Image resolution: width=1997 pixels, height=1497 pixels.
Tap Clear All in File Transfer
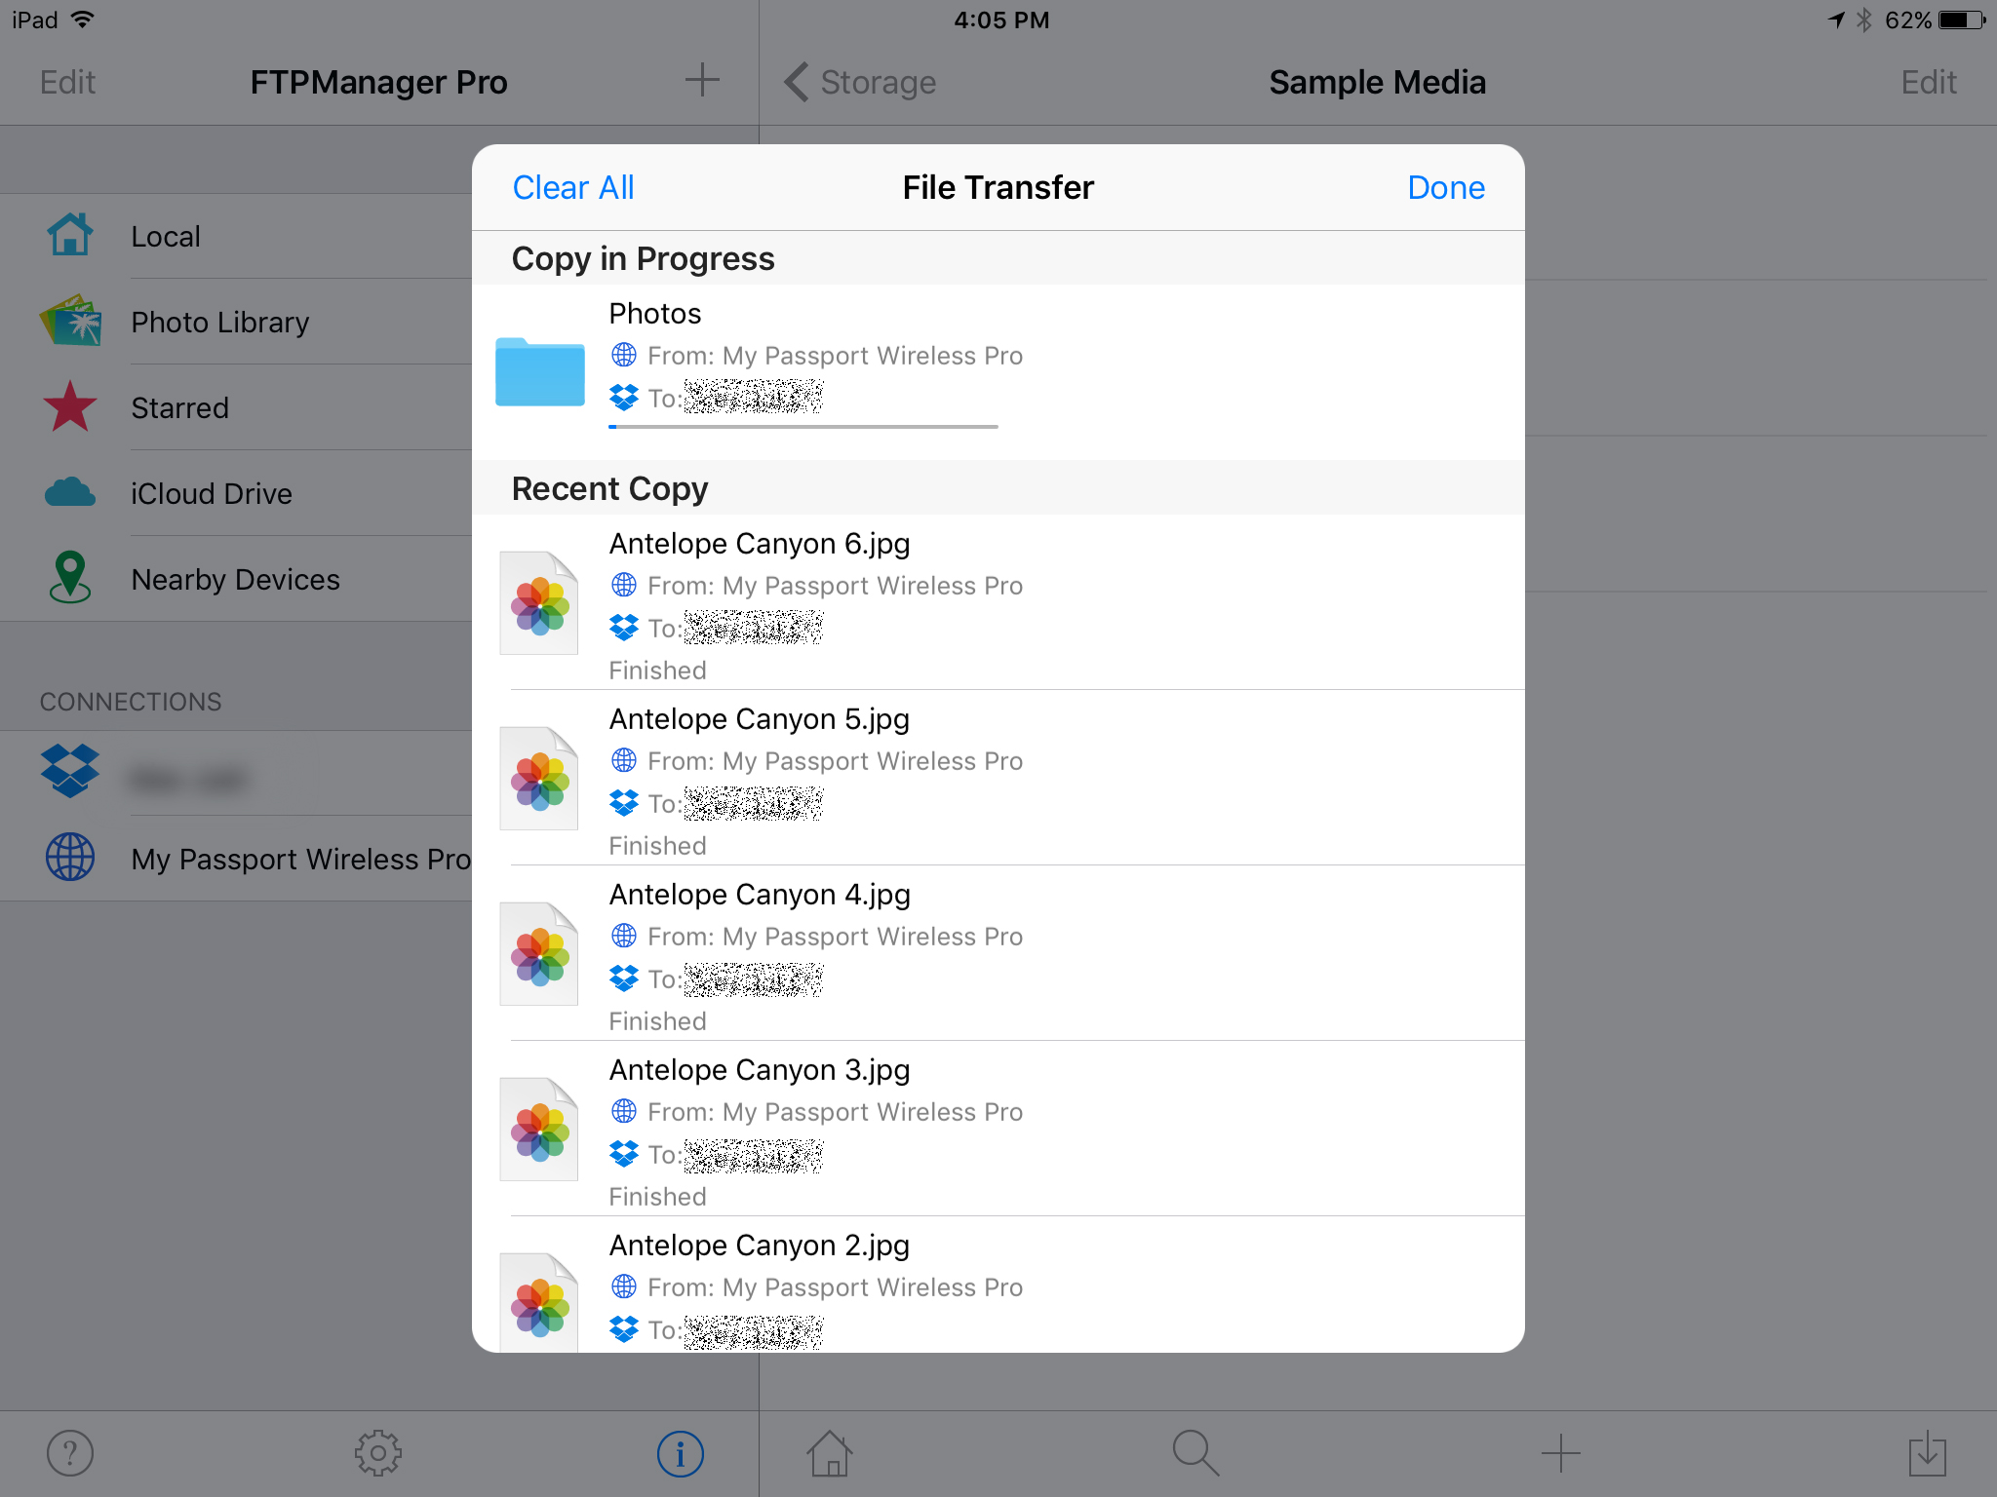[x=573, y=187]
